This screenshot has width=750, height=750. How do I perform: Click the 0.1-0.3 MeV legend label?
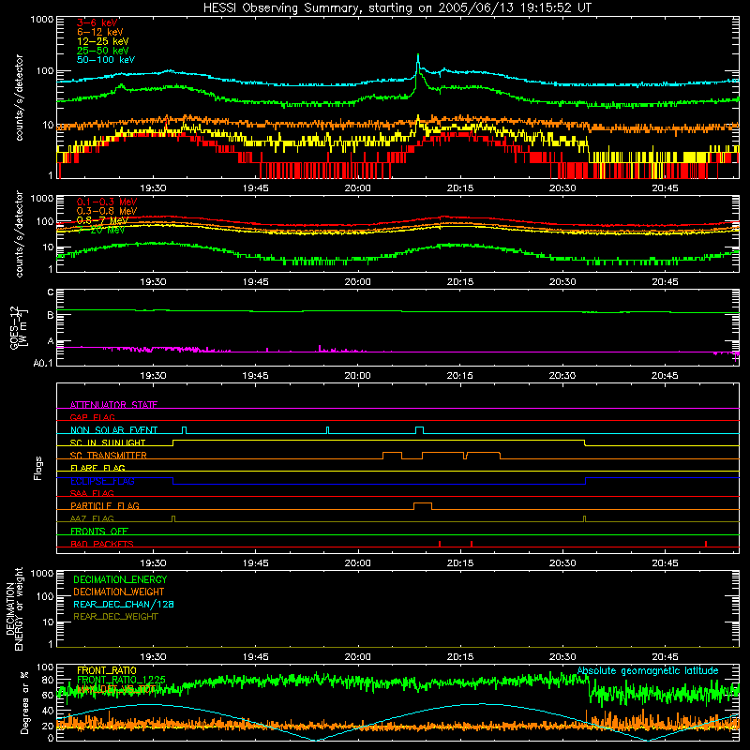(x=107, y=202)
